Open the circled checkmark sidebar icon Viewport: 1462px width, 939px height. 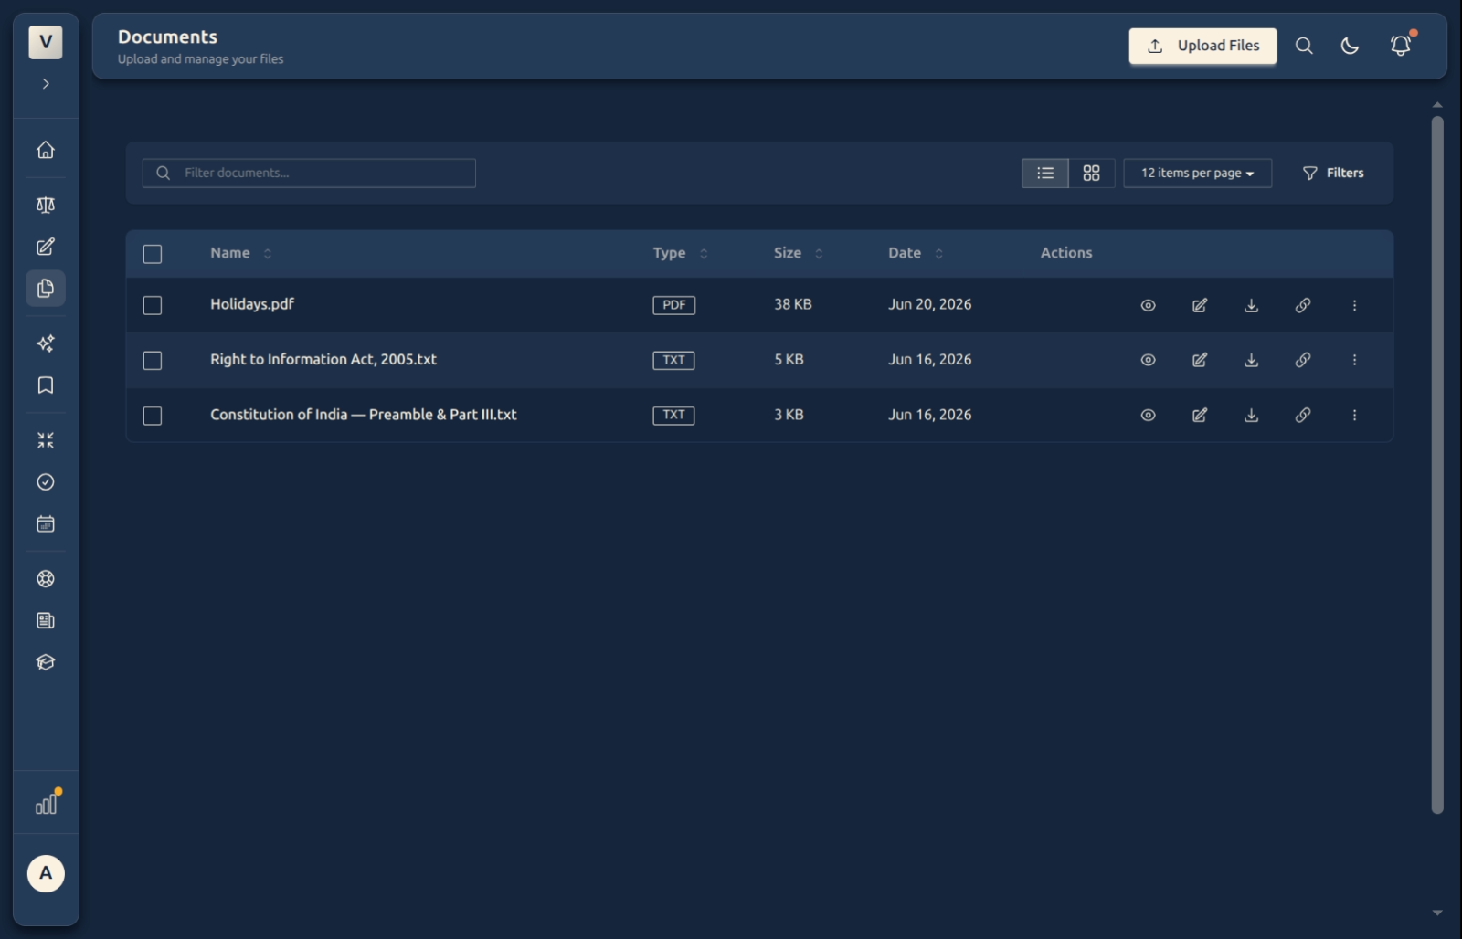[x=46, y=482]
